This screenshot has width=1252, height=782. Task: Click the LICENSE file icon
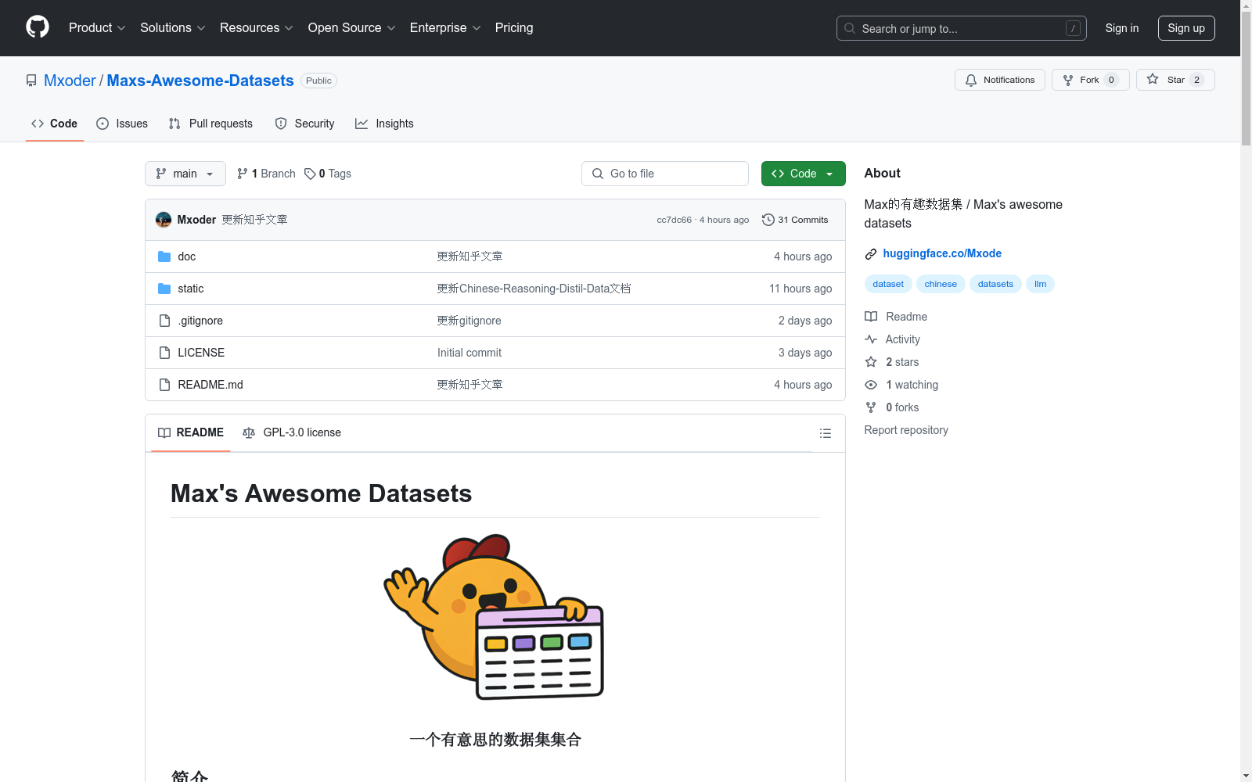(164, 353)
